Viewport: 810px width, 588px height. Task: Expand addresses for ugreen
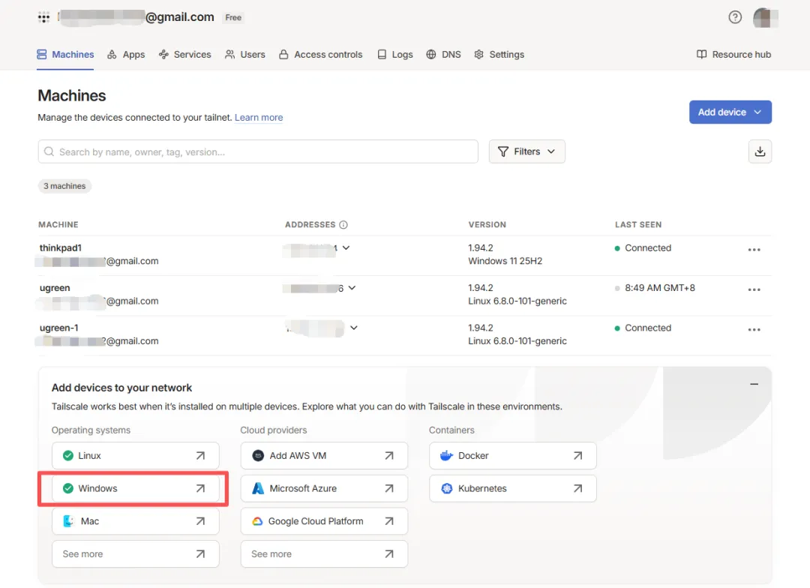coord(352,288)
